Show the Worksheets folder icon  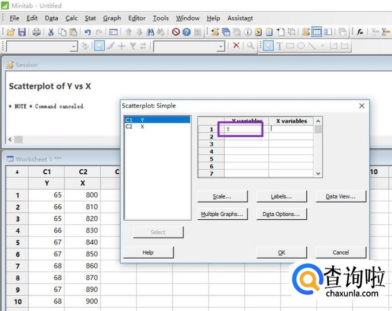(226, 32)
